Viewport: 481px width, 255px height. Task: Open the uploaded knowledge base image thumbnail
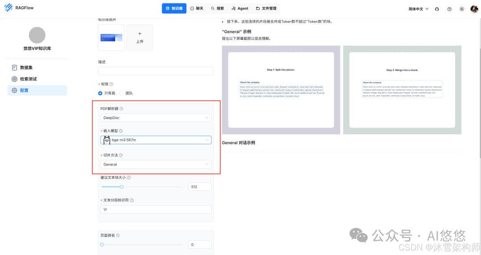pyautogui.click(x=111, y=37)
